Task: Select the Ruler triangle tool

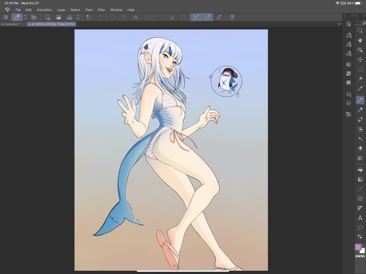Action: [x=360, y=208]
